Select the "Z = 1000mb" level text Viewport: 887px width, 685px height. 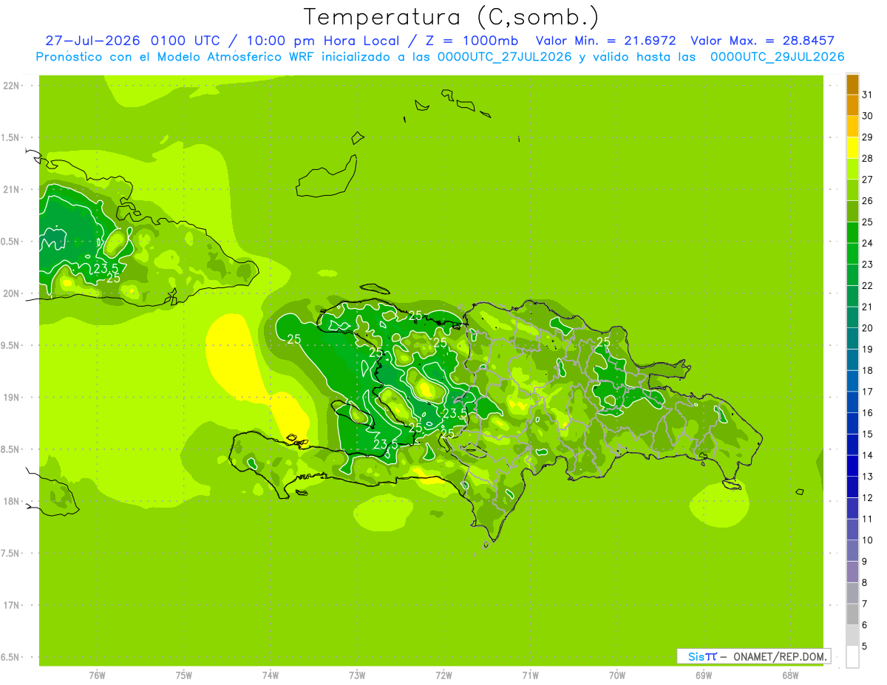pos(473,41)
